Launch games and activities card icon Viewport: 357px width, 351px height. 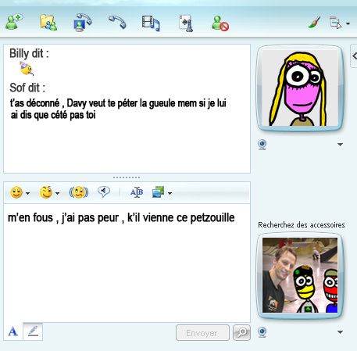[x=186, y=23]
